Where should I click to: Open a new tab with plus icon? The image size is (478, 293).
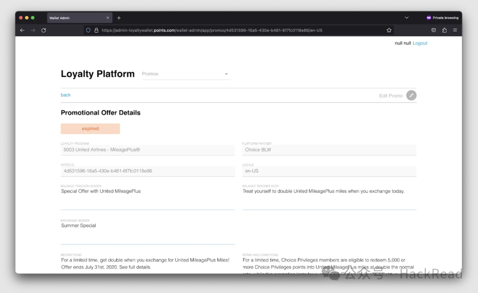point(119,18)
